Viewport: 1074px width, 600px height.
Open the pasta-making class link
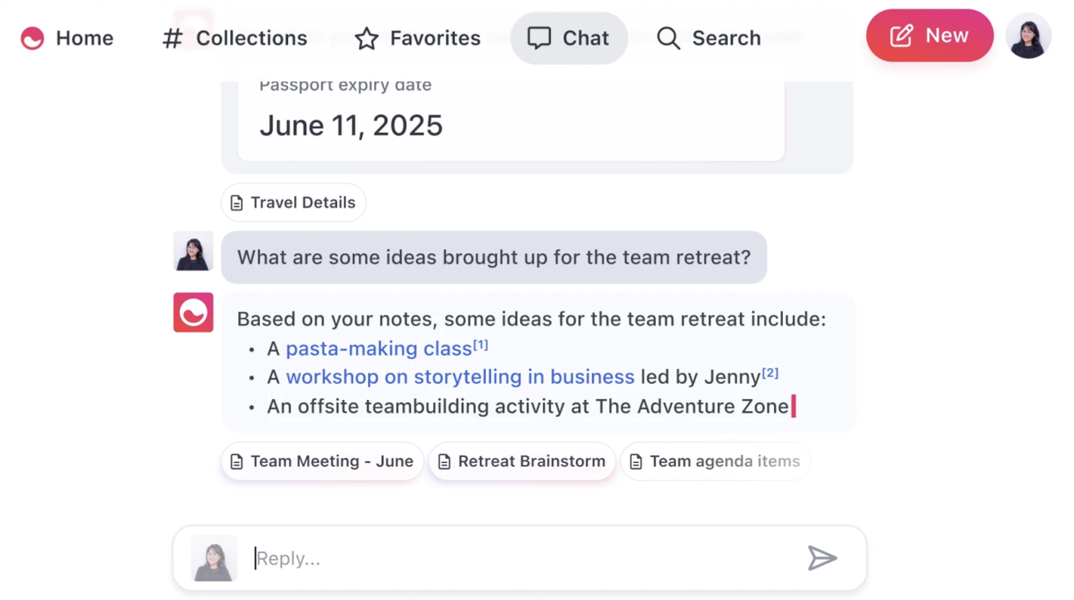(x=379, y=348)
